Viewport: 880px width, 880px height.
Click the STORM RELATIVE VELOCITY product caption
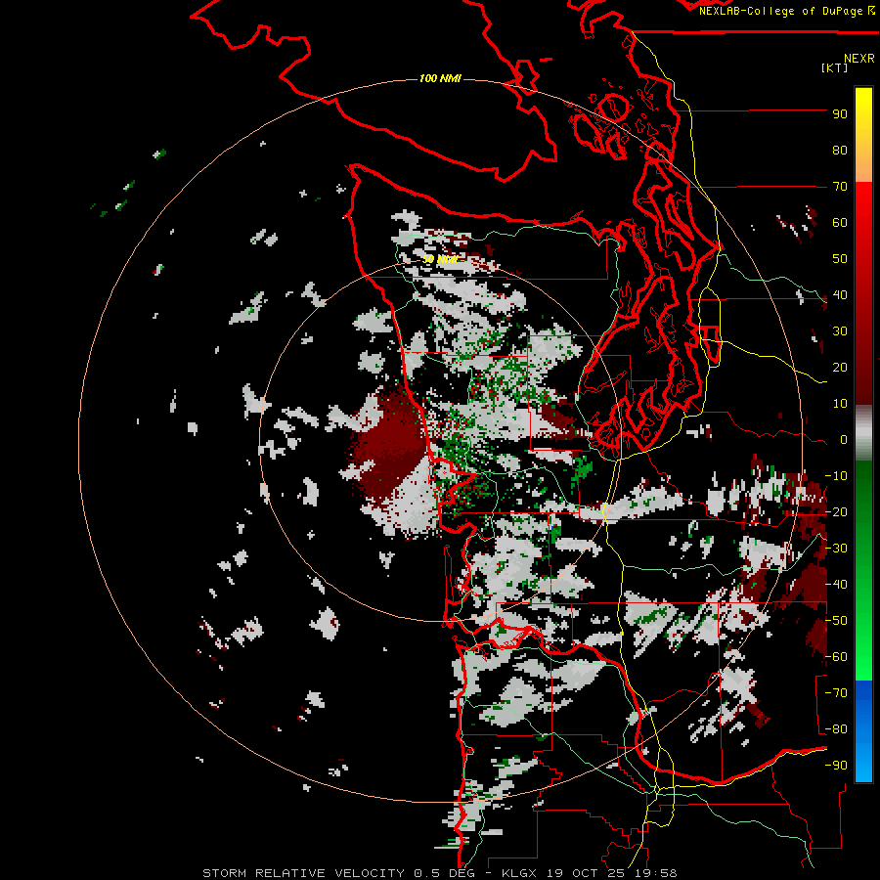coord(303,873)
